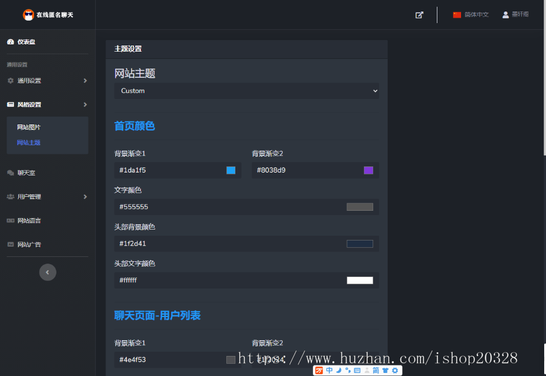The height and width of the screenshot is (376, 546).
Task: Toggle the IME 简 simplified icon
Action: point(376,370)
